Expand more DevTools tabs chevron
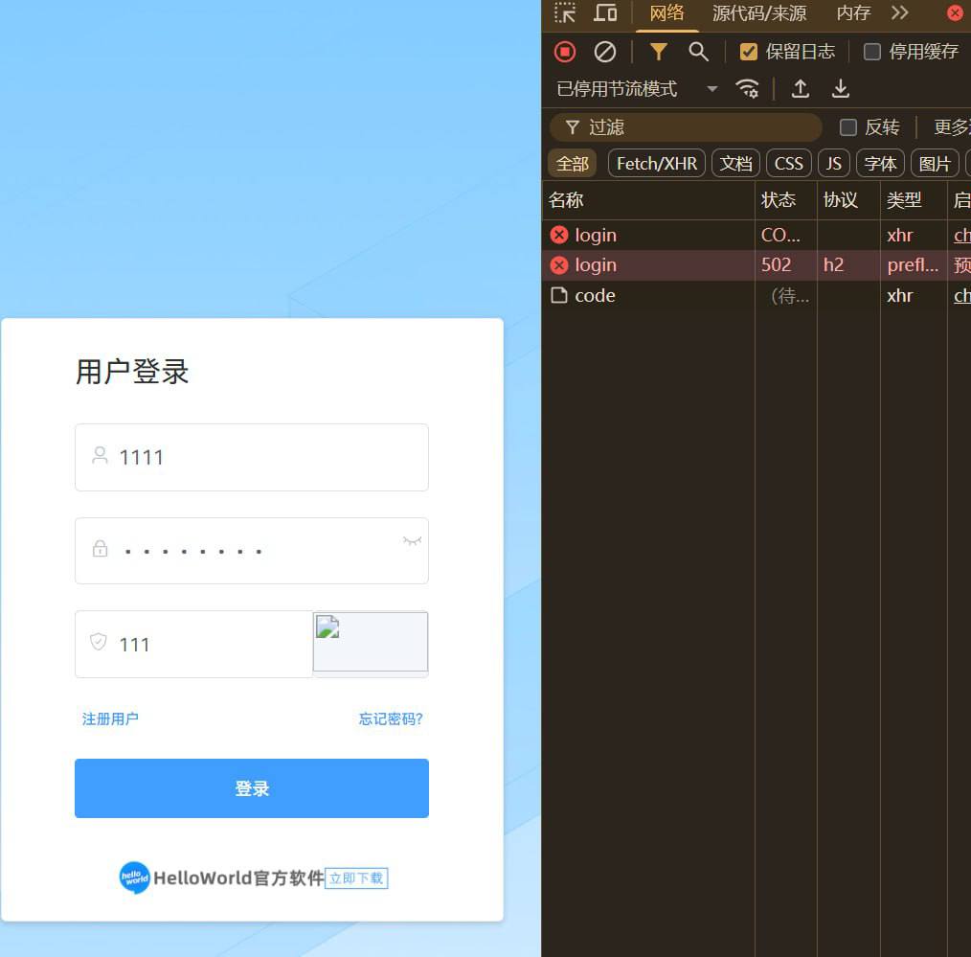 pyautogui.click(x=899, y=13)
